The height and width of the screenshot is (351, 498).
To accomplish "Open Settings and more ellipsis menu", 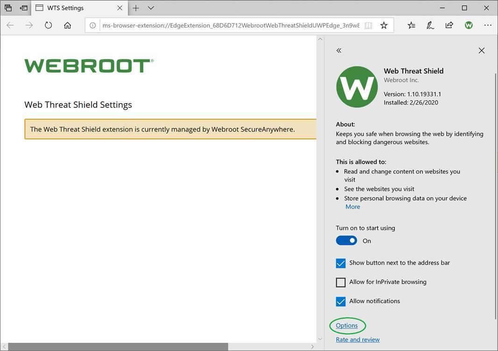I will [x=488, y=25].
